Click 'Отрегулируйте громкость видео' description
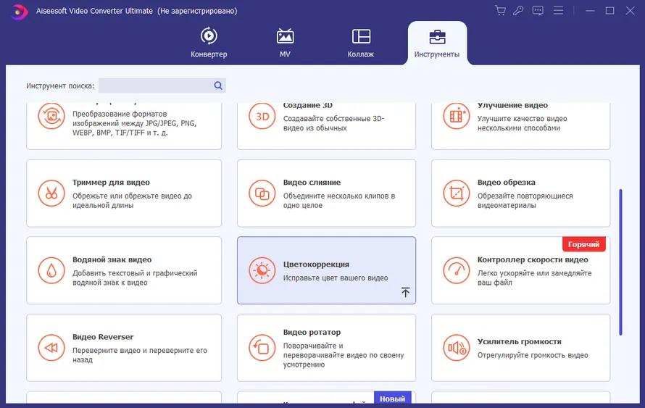 click(x=533, y=355)
